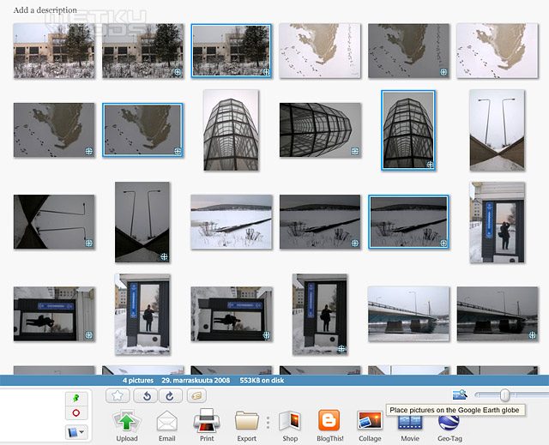Click the thumbnail size magnifier icon
549x445 pixels.
460,394
